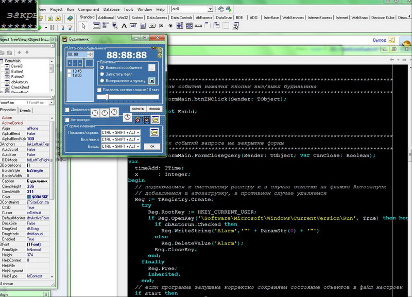This screenshot has width=412, height=297.
Task: Pick the CheckBox component icon
Action: (x=161, y=26)
